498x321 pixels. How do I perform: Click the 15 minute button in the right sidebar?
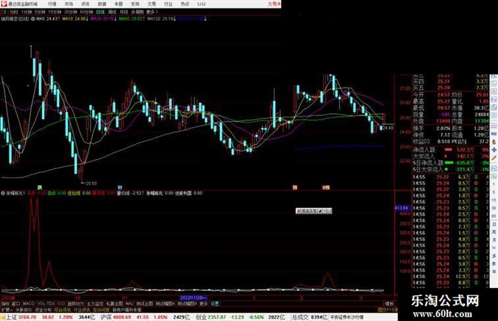click(494, 200)
